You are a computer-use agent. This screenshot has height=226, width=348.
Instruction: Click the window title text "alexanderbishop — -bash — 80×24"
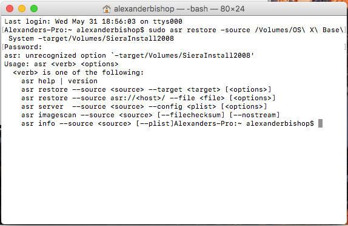179,9
